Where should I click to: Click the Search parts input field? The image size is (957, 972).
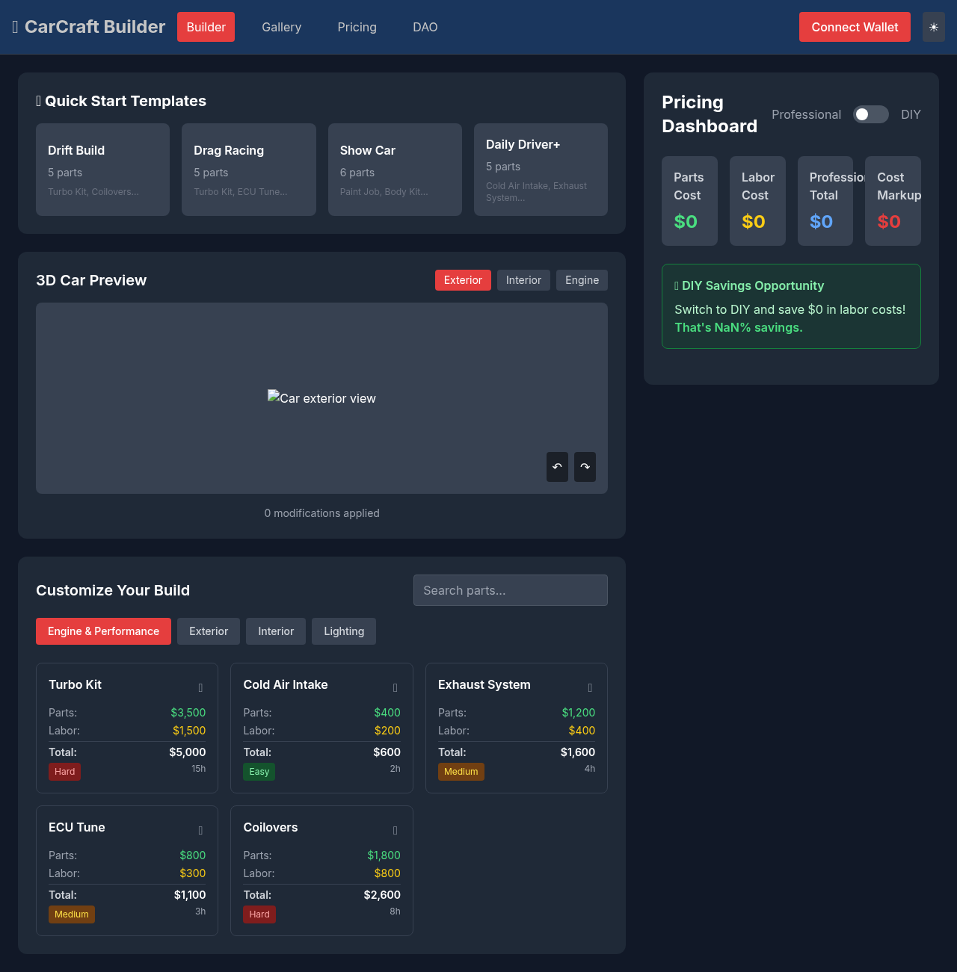510,590
